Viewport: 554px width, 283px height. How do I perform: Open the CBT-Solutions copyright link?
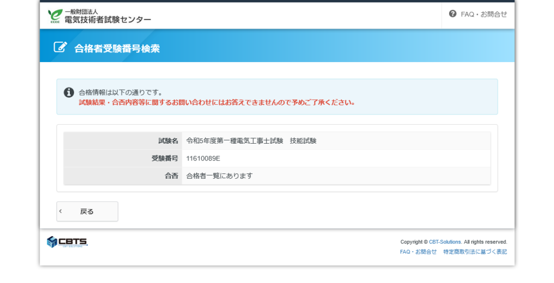pyautogui.click(x=445, y=242)
